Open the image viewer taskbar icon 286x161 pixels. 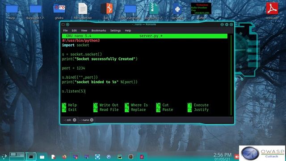(x=120, y=157)
